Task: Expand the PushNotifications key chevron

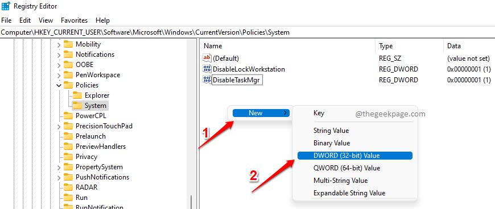Action: 59,177
